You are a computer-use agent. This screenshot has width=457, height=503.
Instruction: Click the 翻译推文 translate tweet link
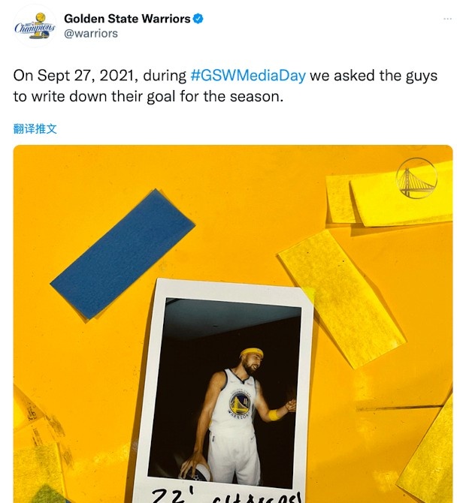click(x=35, y=128)
